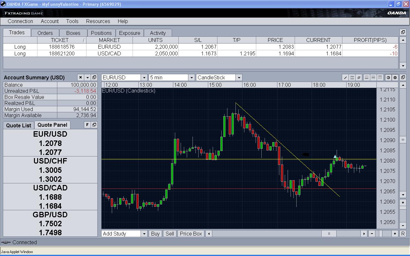Toggle sort on the TICKET column header
This screenshot has height=256, width=410.
(60, 40)
